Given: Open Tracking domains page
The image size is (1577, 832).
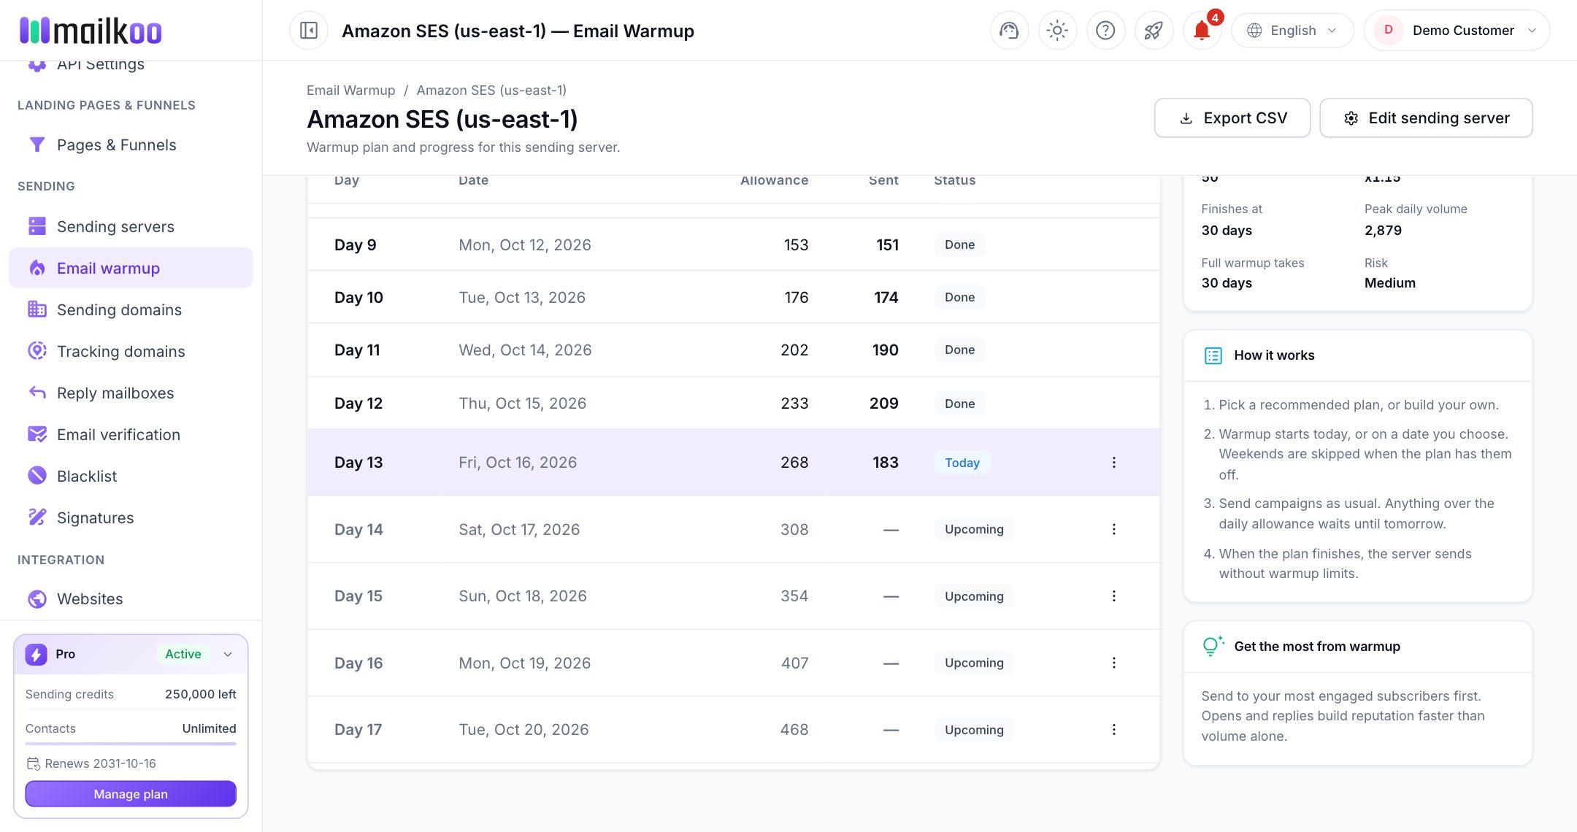Looking at the screenshot, I should click(131, 351).
